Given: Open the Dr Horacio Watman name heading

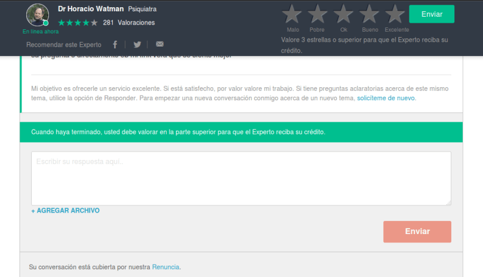Looking at the screenshot, I should pyautogui.click(x=91, y=9).
